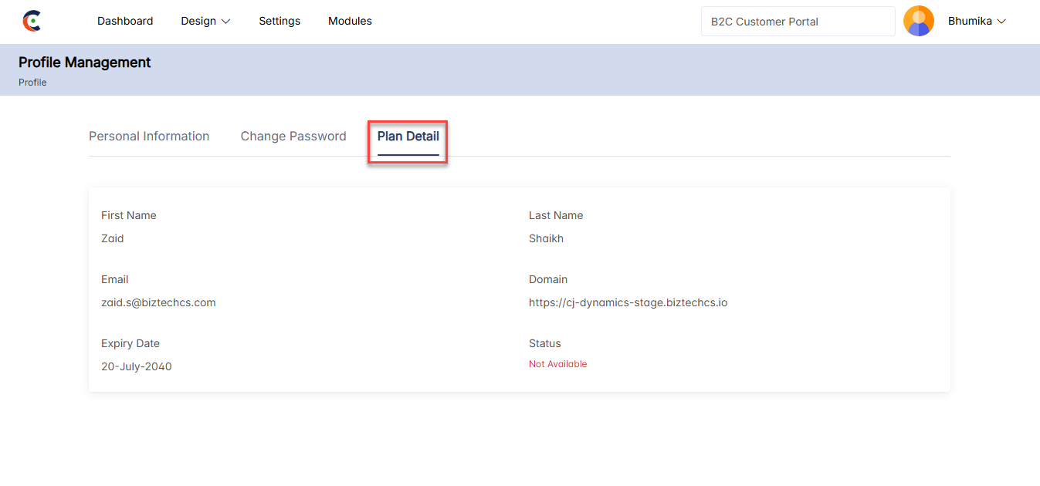
Task: Expand the chevron next to Design
Action: point(226,22)
